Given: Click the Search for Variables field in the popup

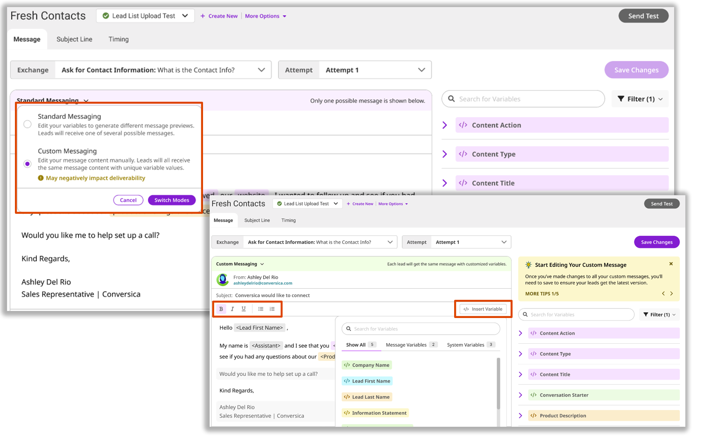Looking at the screenshot, I should click(421, 329).
